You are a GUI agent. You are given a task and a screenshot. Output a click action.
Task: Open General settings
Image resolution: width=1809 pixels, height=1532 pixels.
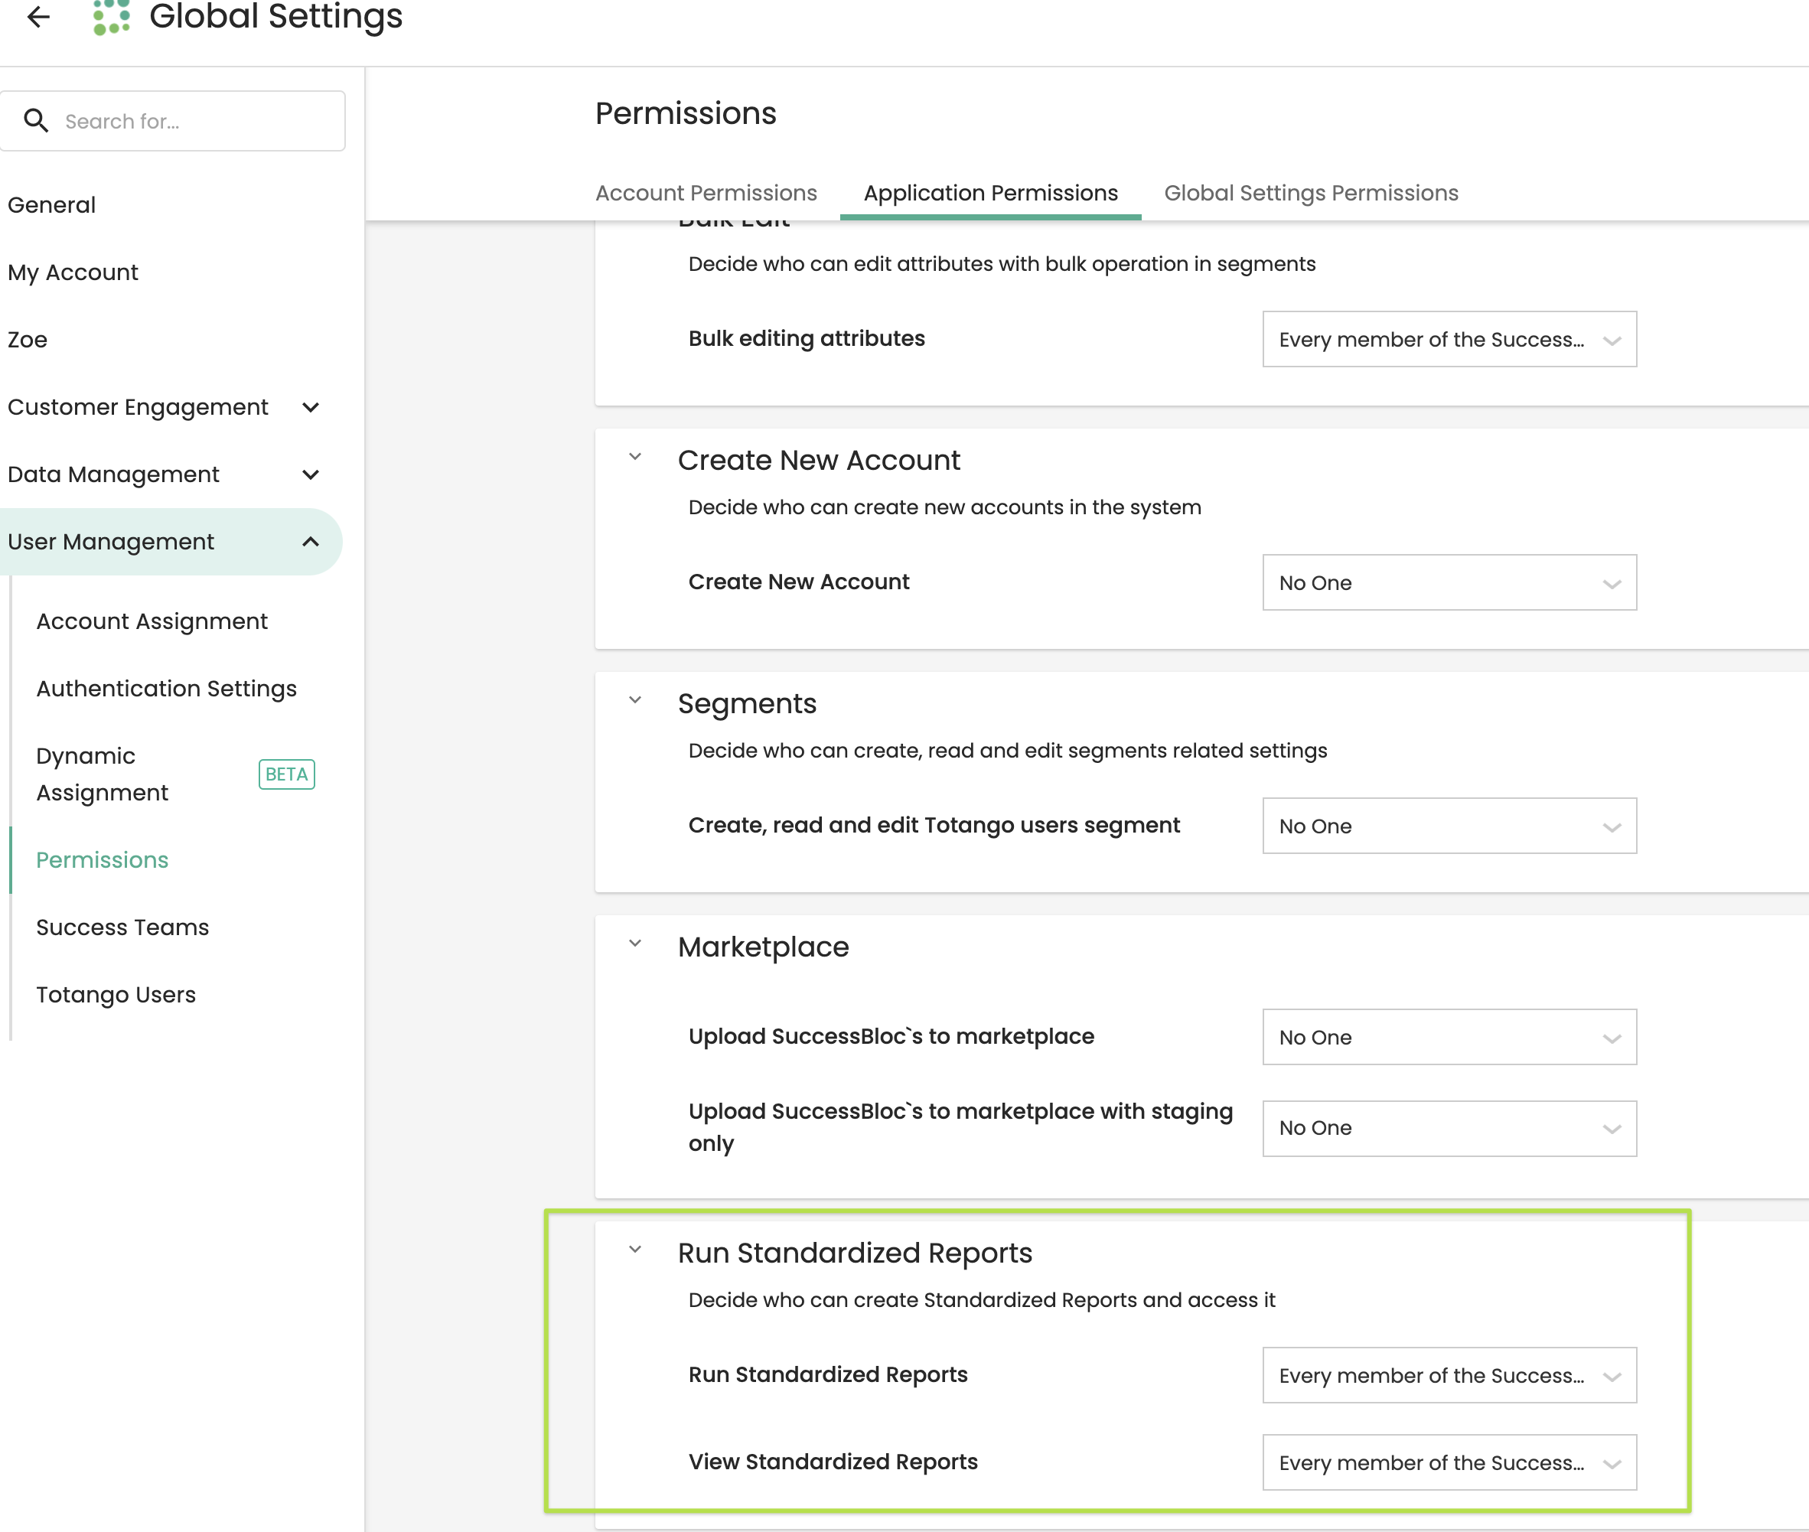tap(51, 205)
